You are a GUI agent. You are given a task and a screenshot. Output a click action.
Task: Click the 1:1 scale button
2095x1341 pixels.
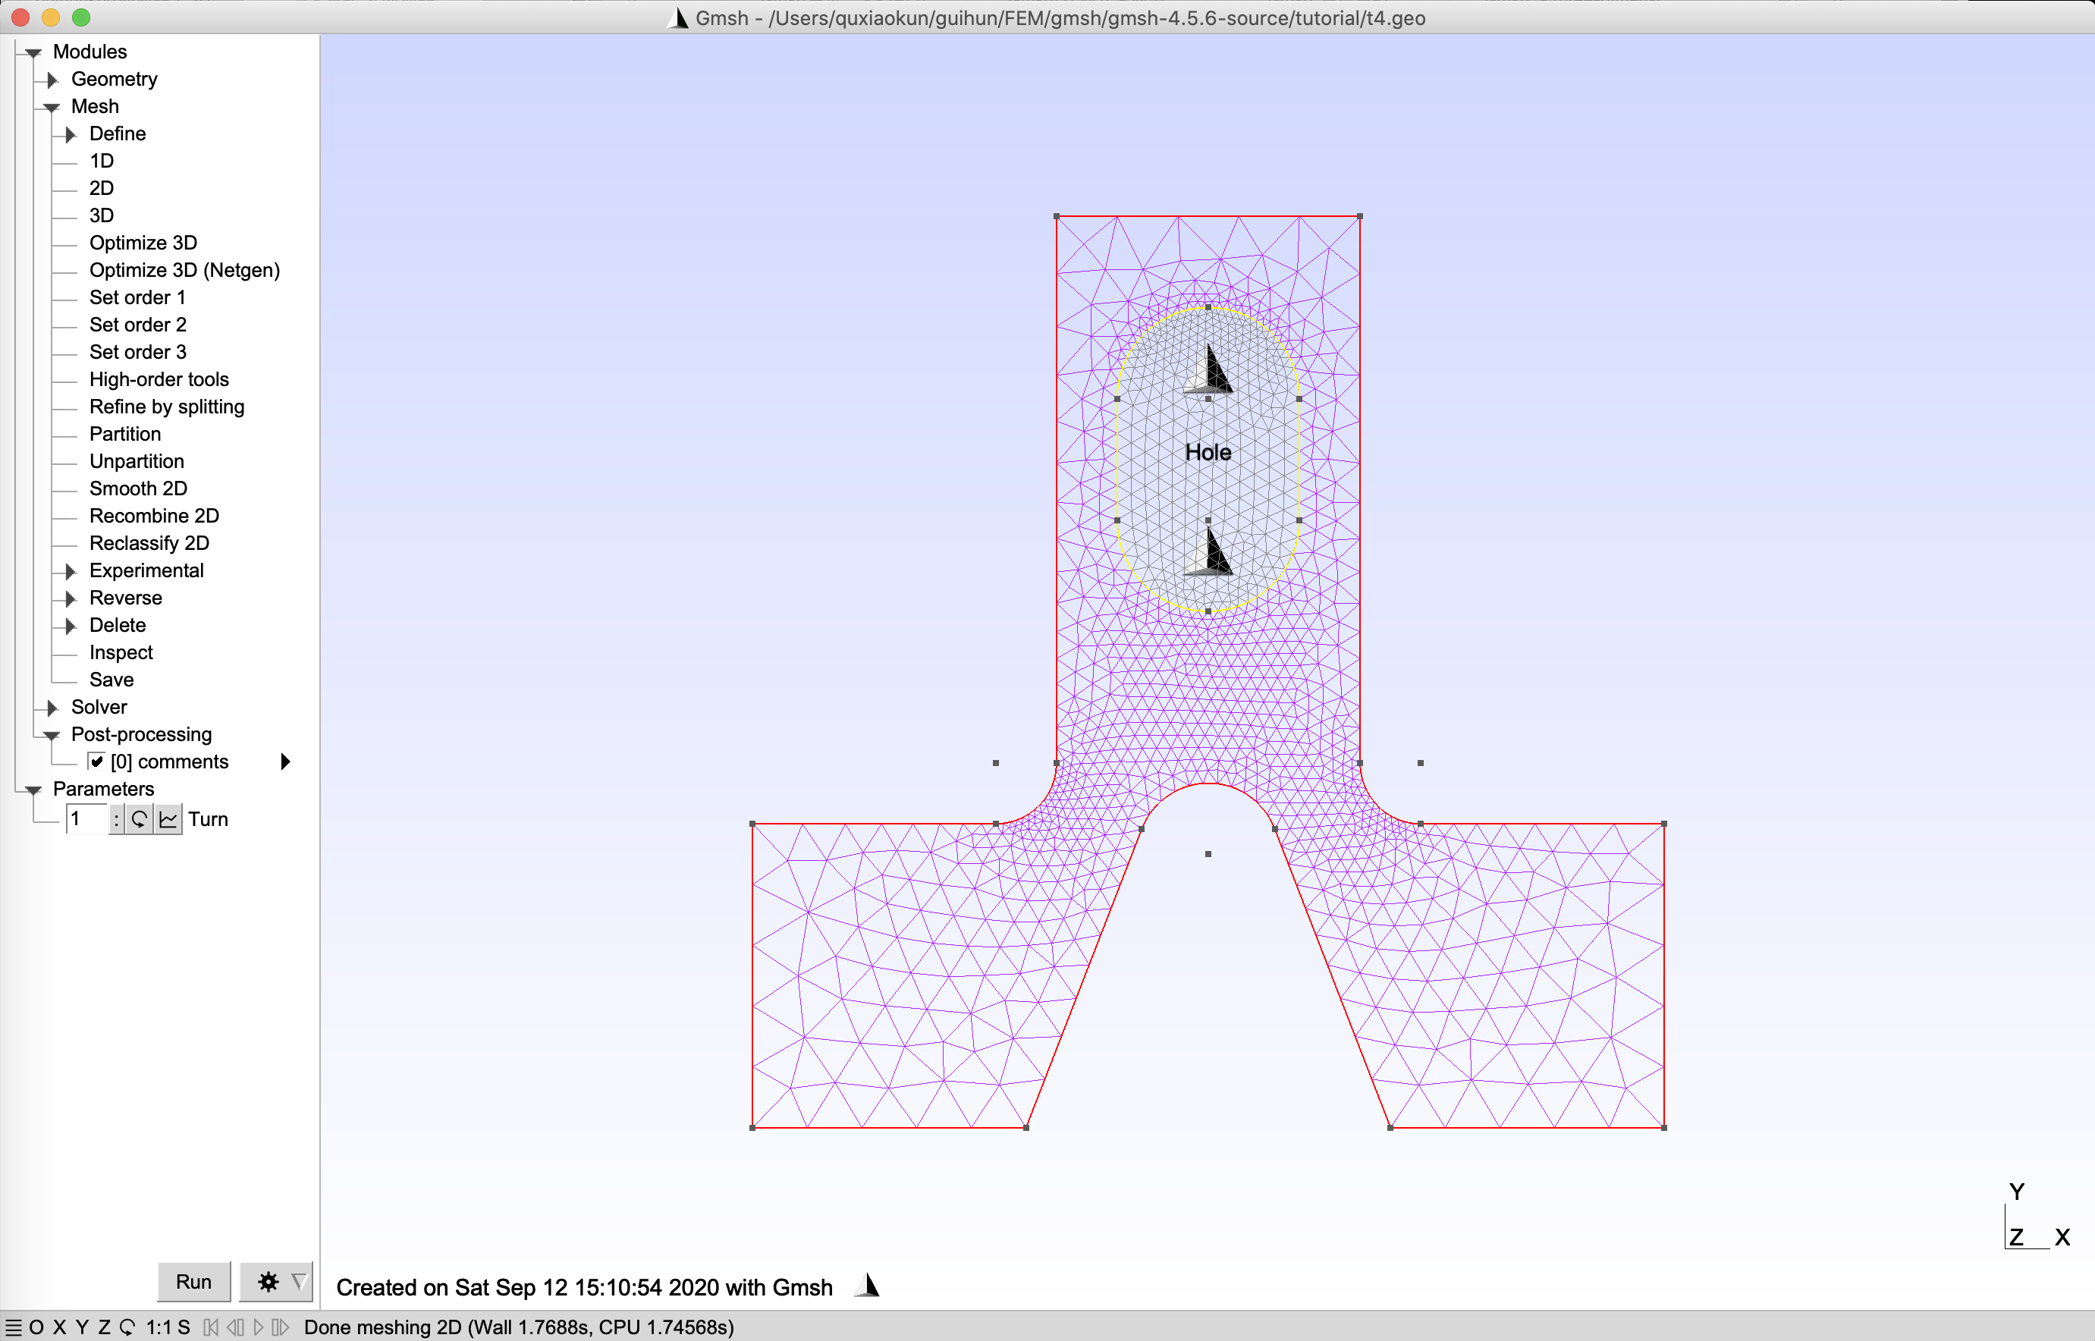coord(158,1327)
